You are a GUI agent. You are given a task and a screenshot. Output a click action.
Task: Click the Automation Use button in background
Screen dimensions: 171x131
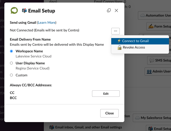pos(154,15)
